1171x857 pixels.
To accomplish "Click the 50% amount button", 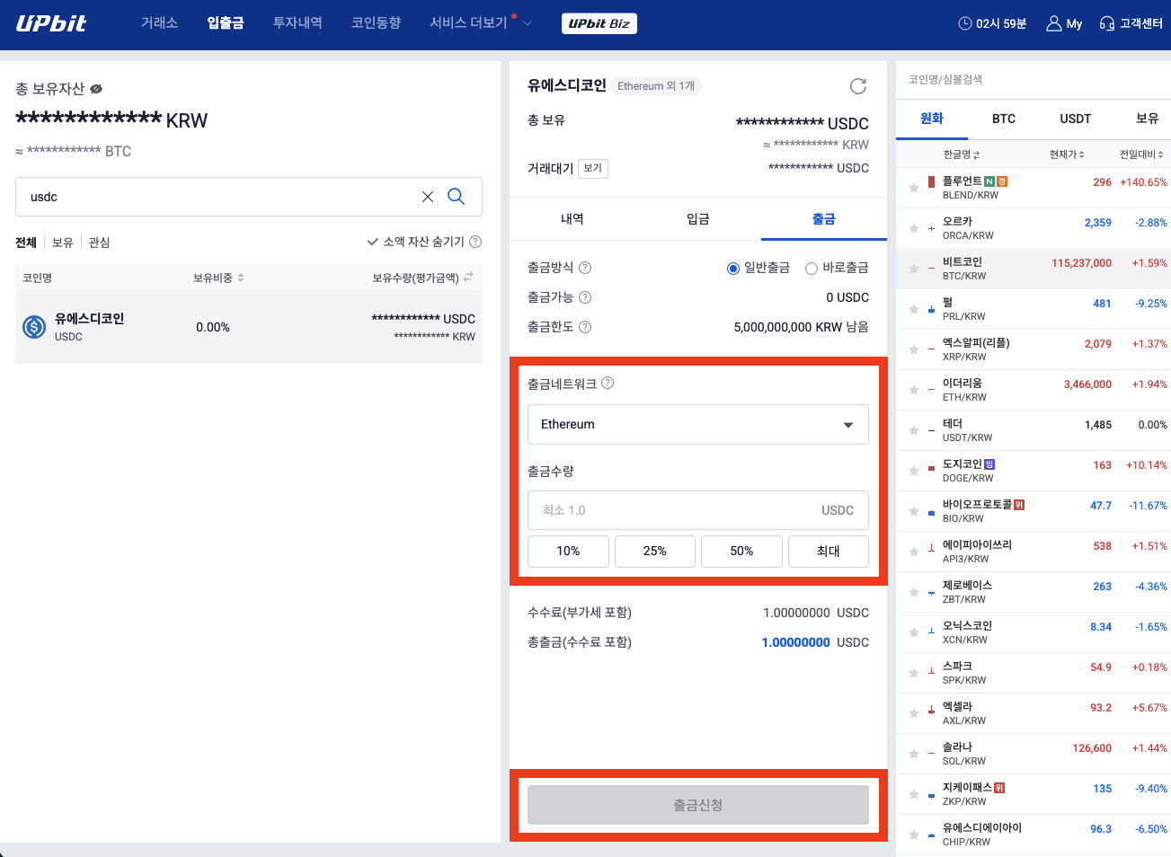I will [x=741, y=551].
